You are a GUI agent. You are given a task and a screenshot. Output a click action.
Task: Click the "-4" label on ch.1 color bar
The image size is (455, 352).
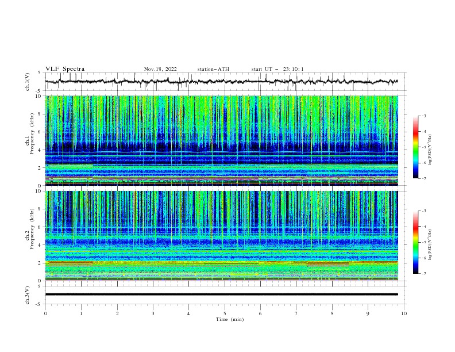click(x=424, y=132)
